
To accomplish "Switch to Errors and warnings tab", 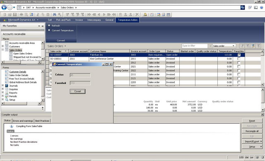I will pos(23,121).
